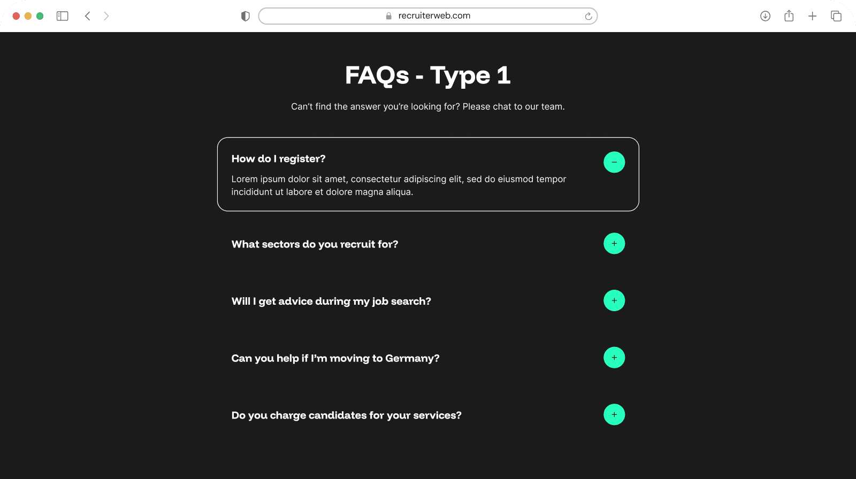This screenshot has height=479, width=856.
Task: Open the downloads icon
Action: click(765, 16)
